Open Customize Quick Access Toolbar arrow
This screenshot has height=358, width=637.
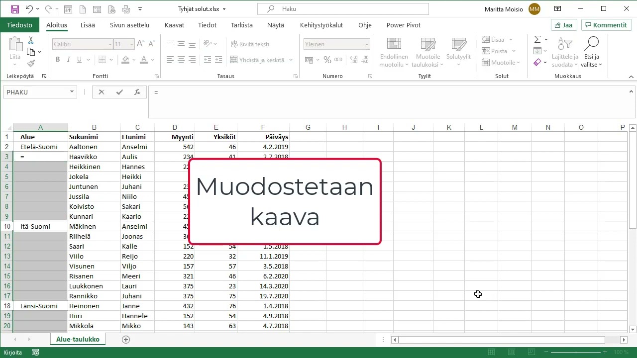[140, 9]
